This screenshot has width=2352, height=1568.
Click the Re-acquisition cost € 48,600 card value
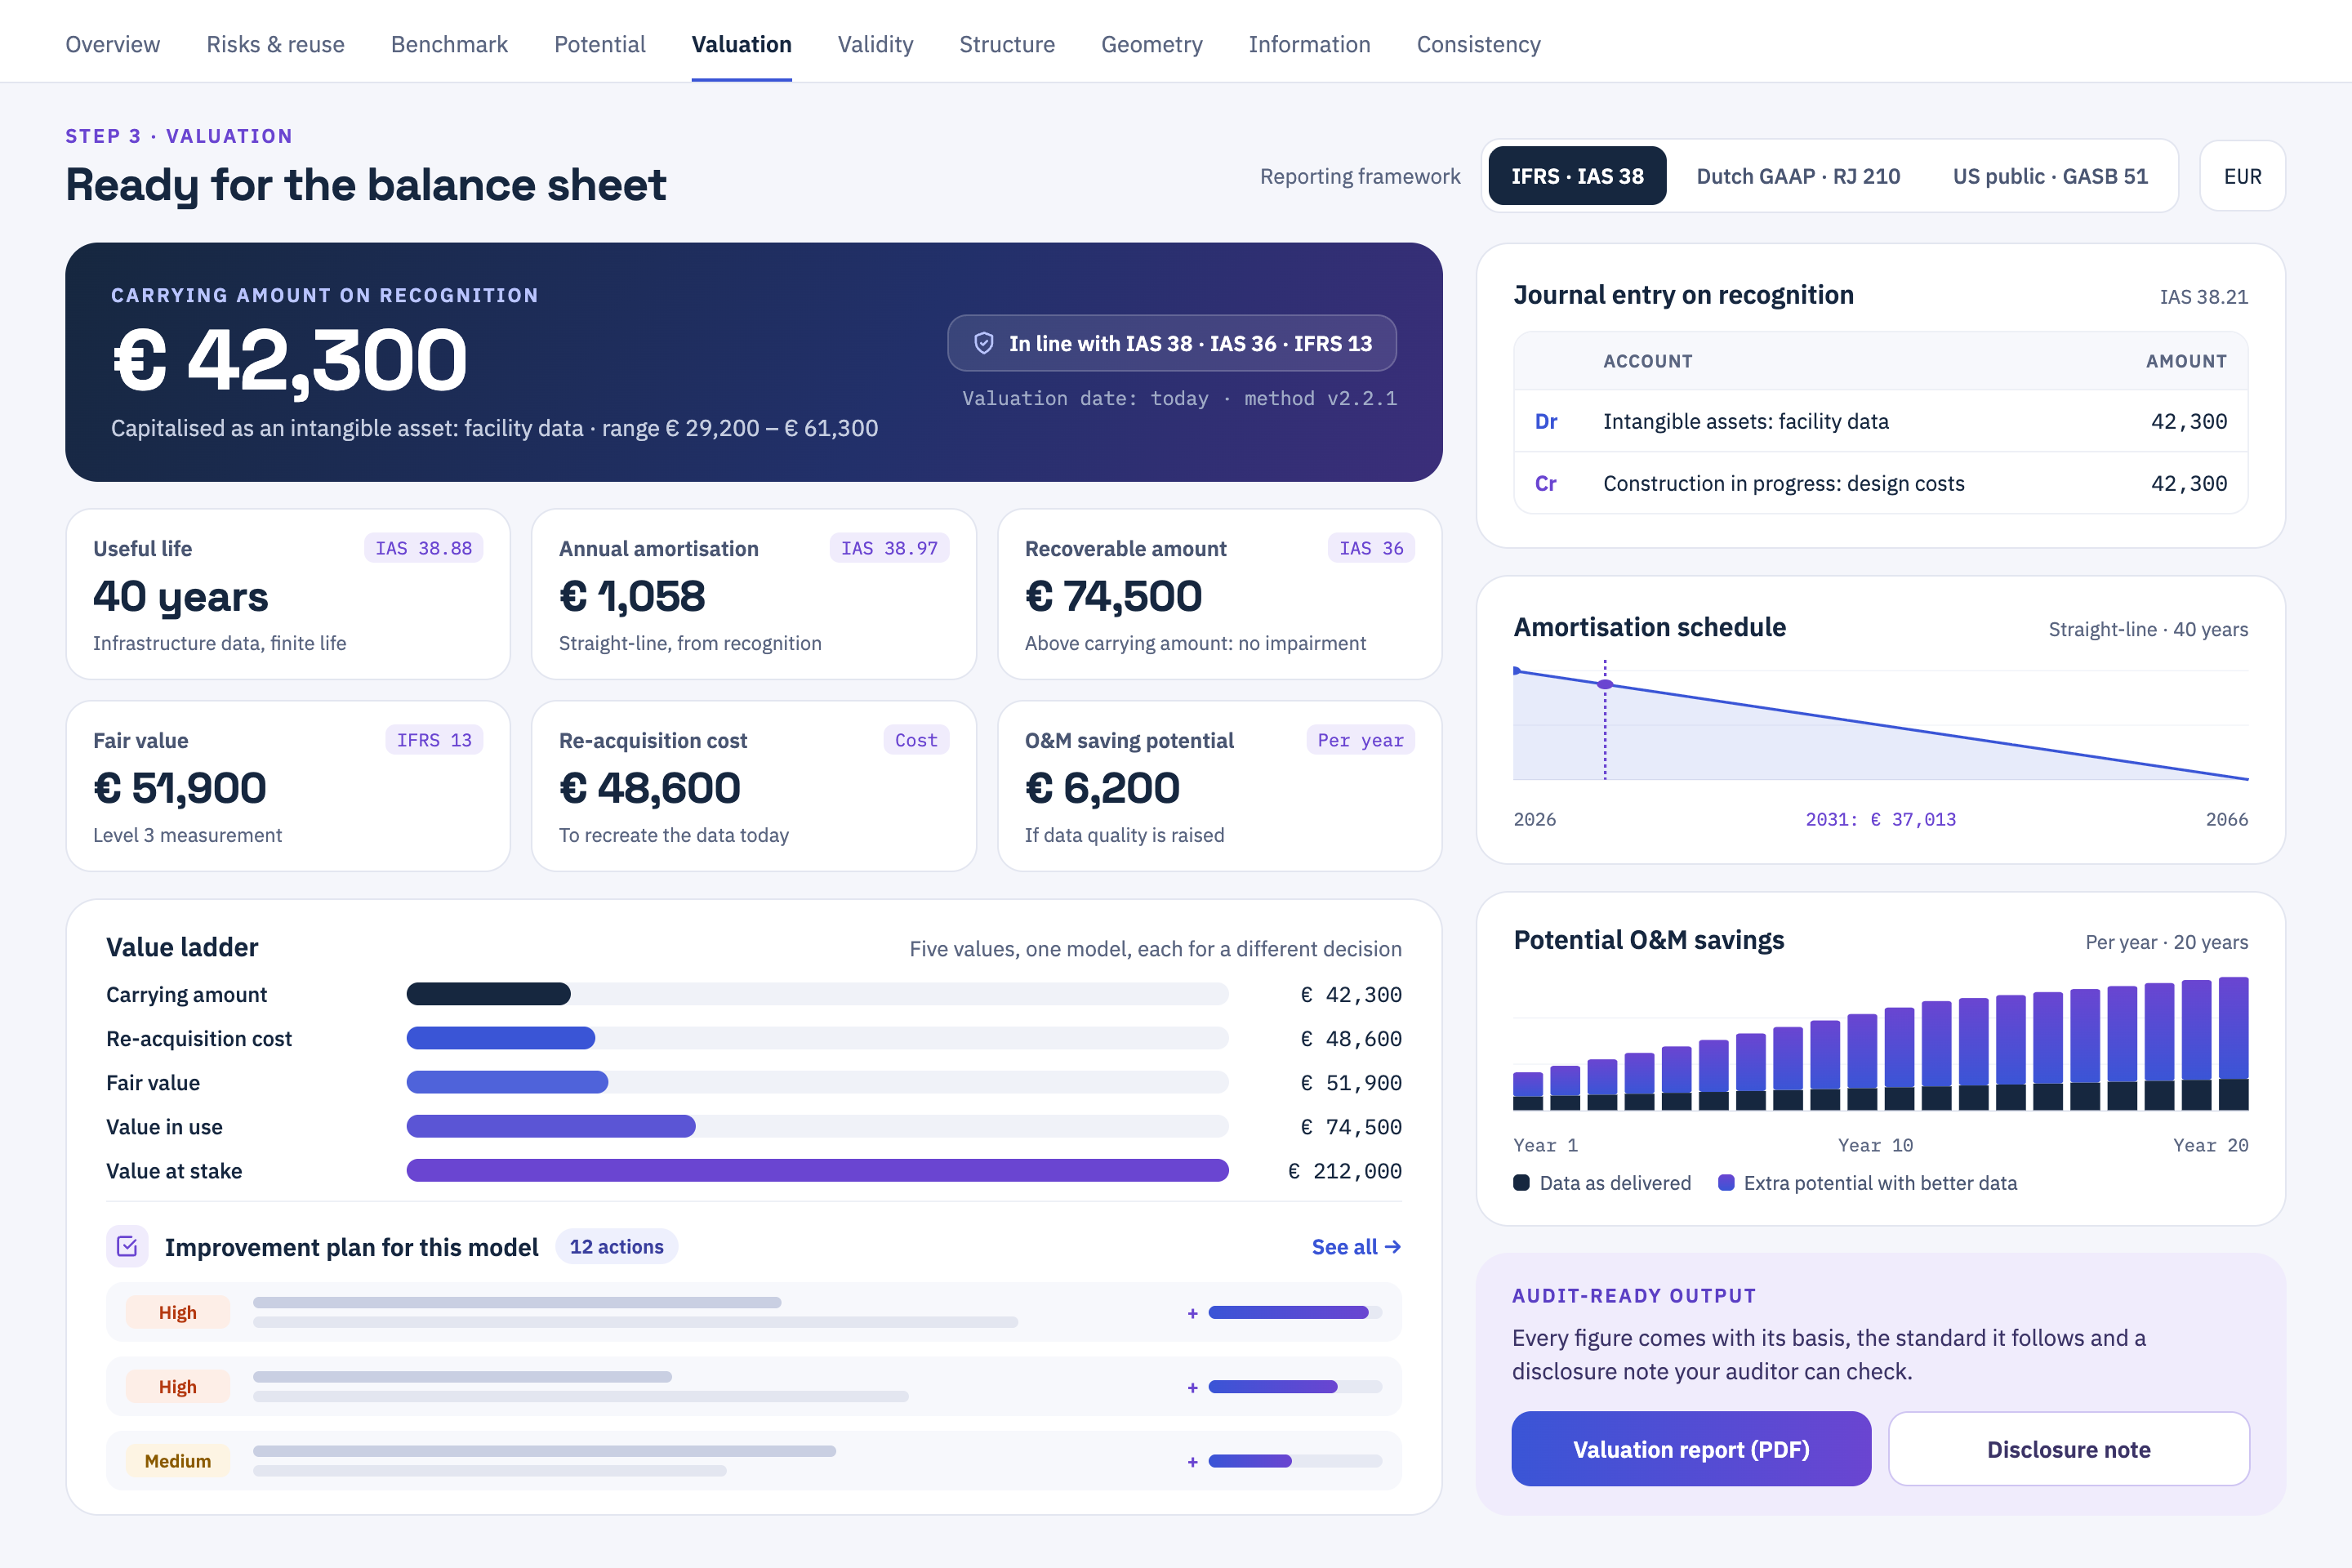[x=650, y=788]
